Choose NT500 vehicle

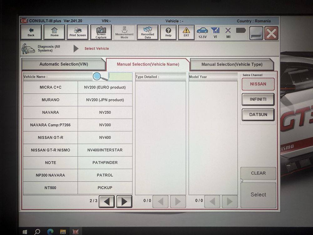tap(50, 188)
